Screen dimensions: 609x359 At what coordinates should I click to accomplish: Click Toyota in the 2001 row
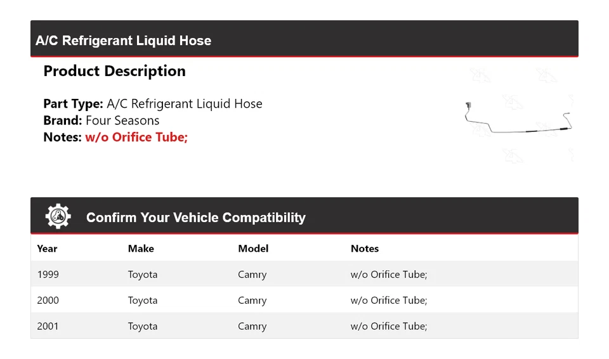pos(143,326)
